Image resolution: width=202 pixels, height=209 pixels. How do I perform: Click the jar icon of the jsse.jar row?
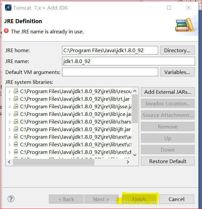click(x=16, y=107)
